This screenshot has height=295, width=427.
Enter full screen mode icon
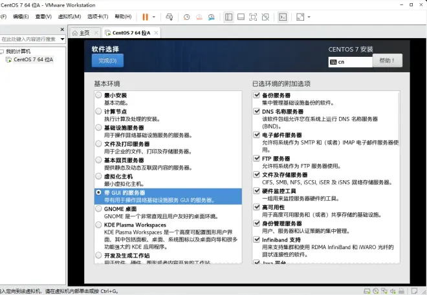click(x=253, y=17)
